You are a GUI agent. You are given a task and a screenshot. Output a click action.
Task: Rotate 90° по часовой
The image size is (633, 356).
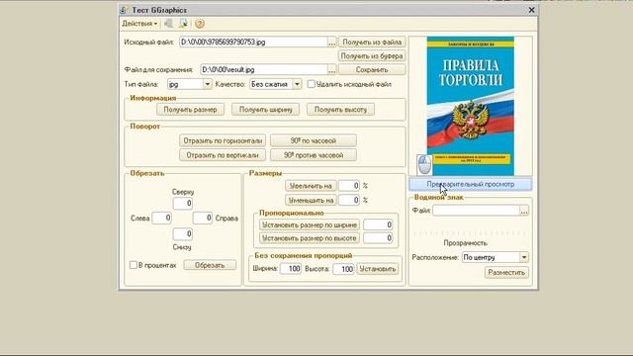click(314, 140)
